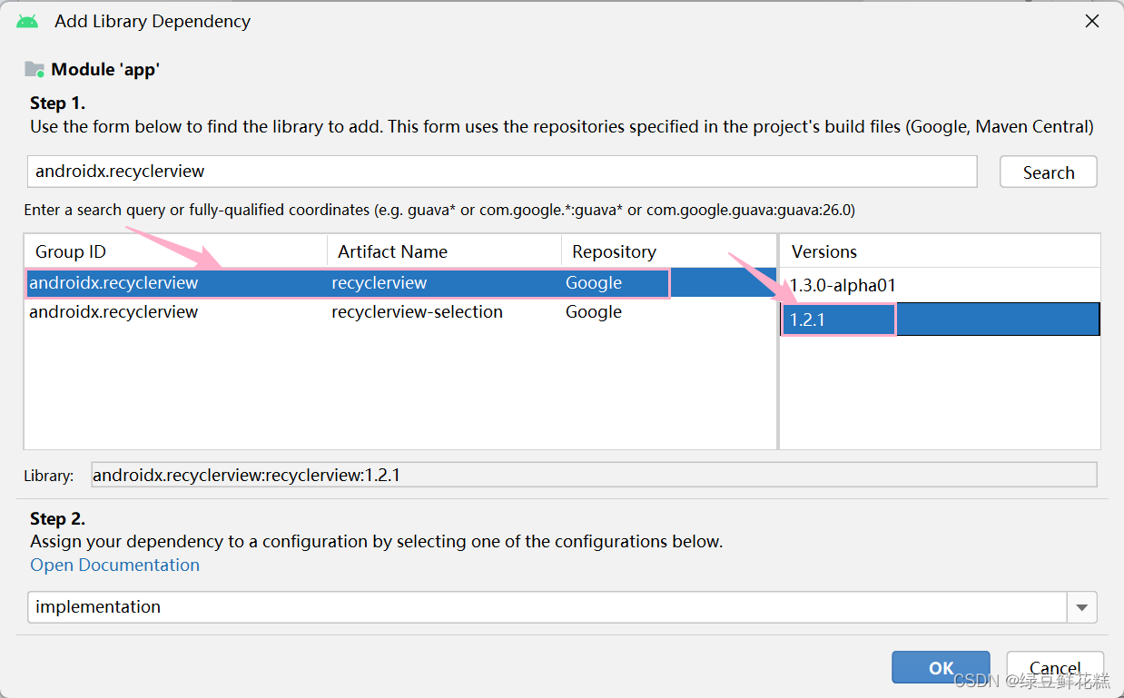Click Google repository cell for recyclerview row
The width and height of the screenshot is (1124, 698).
[594, 283]
